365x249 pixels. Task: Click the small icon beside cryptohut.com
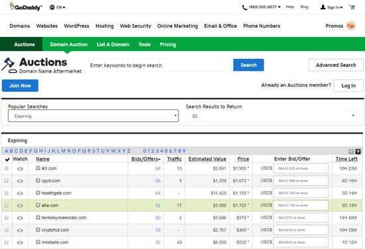[38, 230]
